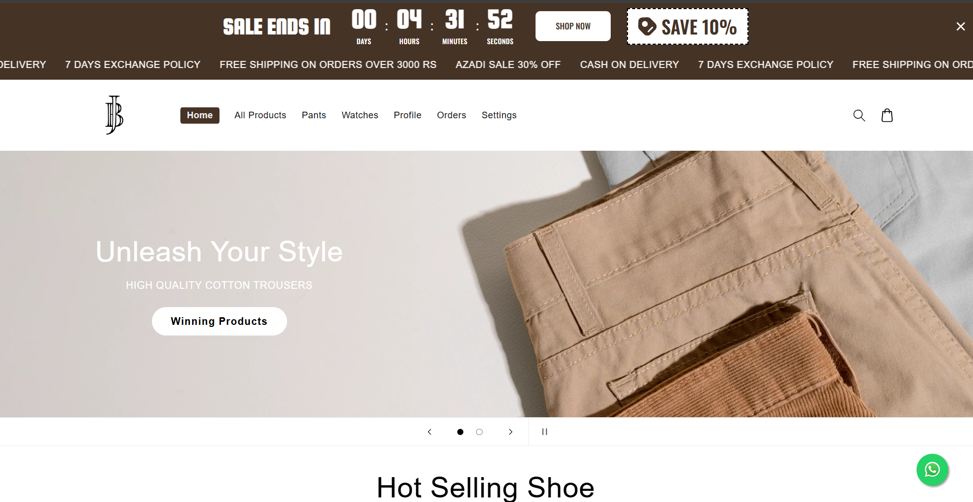Open the shopping bag cart icon

coord(887,115)
